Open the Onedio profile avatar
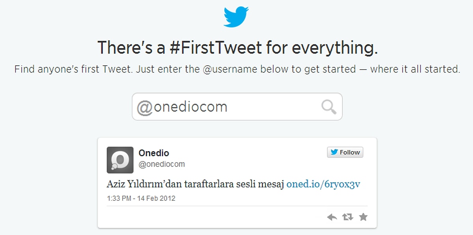This screenshot has height=235, width=473. [x=120, y=160]
